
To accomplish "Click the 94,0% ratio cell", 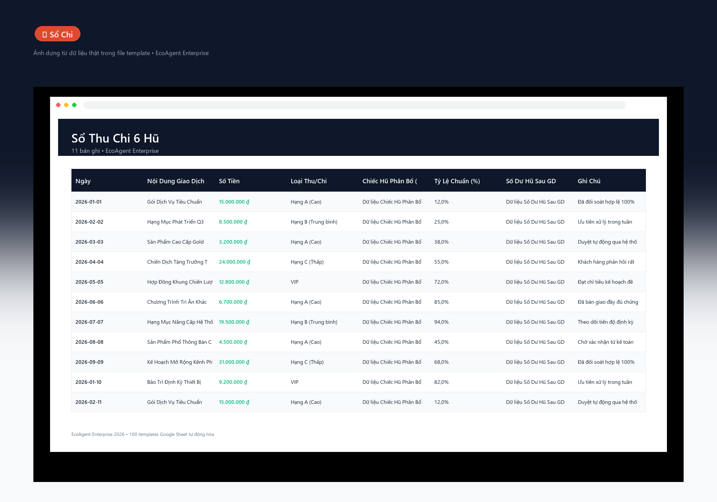I will 441,322.
